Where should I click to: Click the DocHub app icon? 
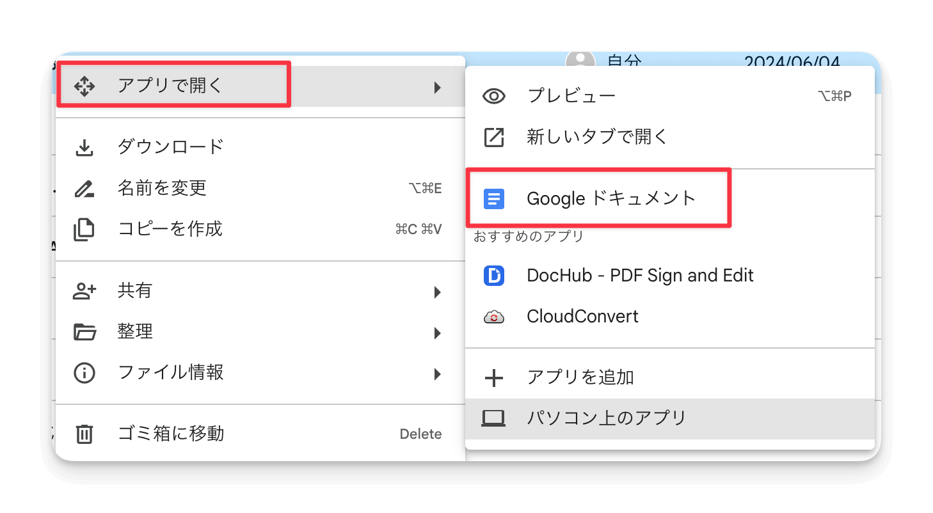click(x=494, y=276)
